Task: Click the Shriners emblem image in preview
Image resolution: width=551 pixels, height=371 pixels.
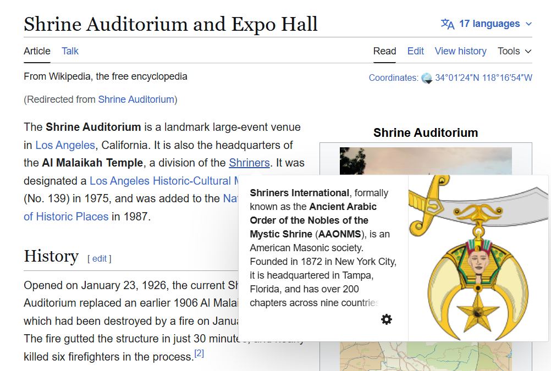Action: tap(478, 258)
